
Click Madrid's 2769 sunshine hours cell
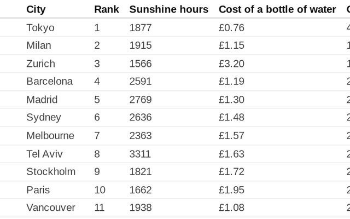coord(141,100)
